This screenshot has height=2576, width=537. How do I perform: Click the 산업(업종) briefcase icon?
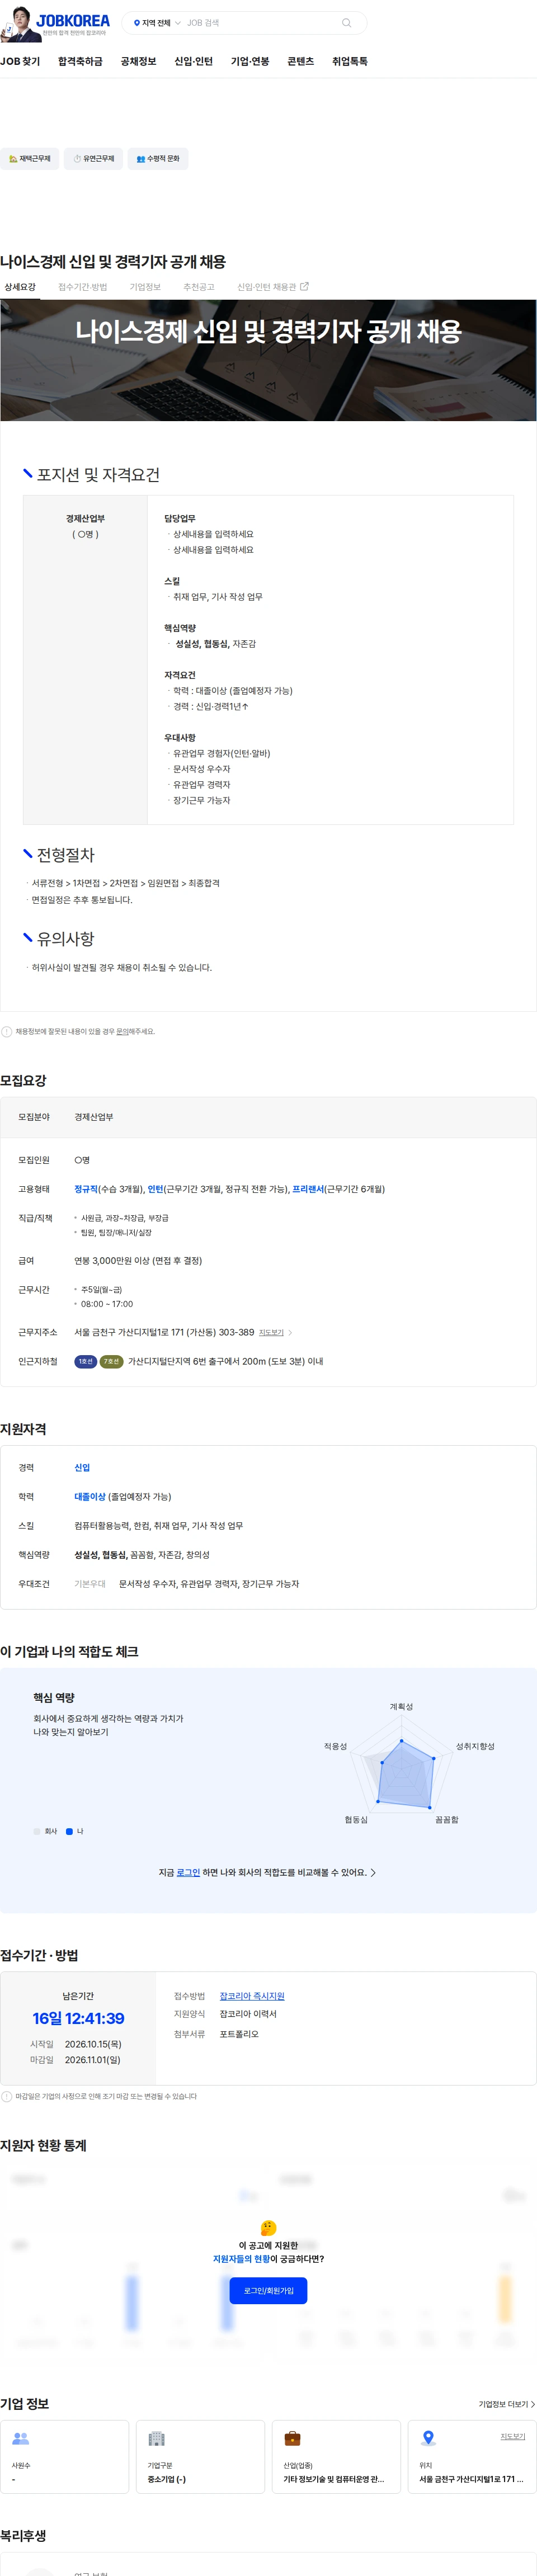click(x=292, y=2438)
